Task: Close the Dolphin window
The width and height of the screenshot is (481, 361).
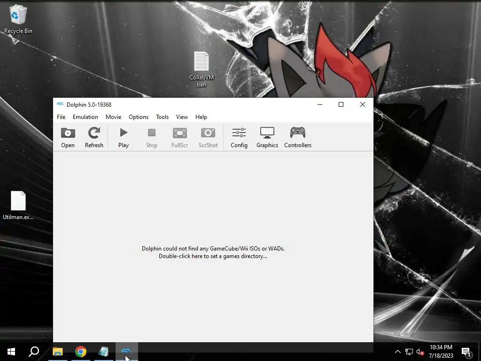Action: coord(362,104)
